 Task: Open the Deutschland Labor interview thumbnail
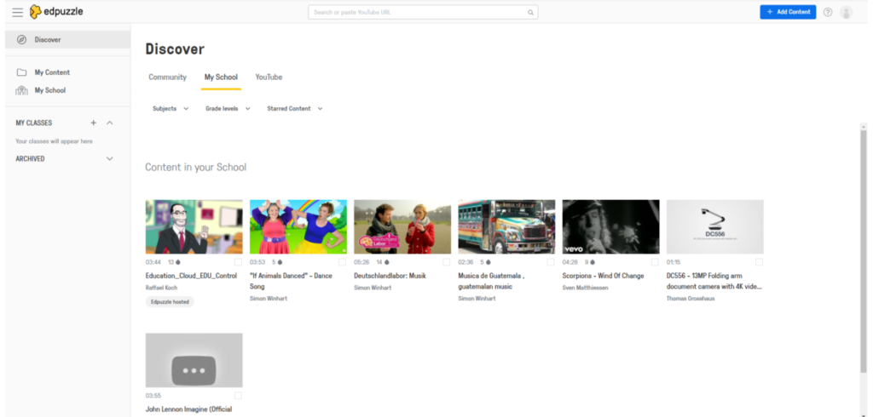(402, 227)
